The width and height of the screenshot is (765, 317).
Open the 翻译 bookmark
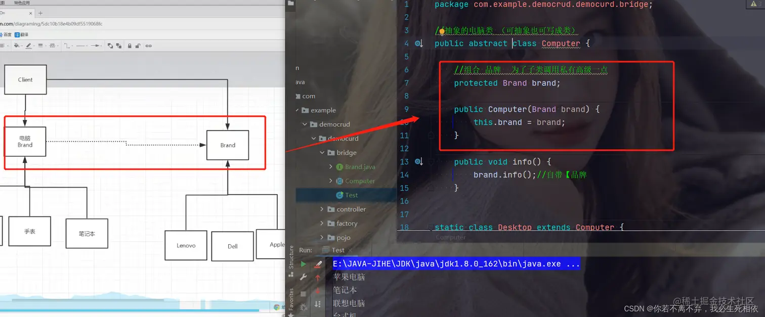coord(21,34)
